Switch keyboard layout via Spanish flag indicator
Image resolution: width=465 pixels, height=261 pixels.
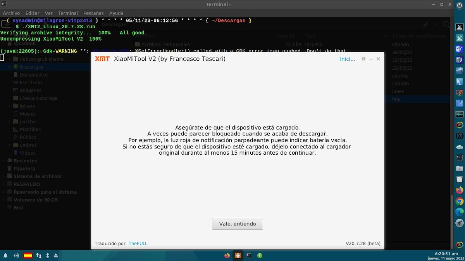pyautogui.click(x=27, y=255)
